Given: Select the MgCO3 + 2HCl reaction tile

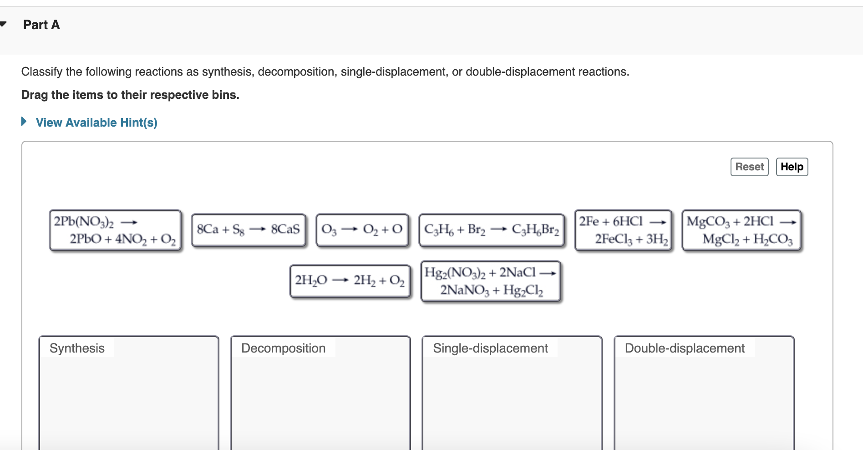Looking at the screenshot, I should click(741, 230).
